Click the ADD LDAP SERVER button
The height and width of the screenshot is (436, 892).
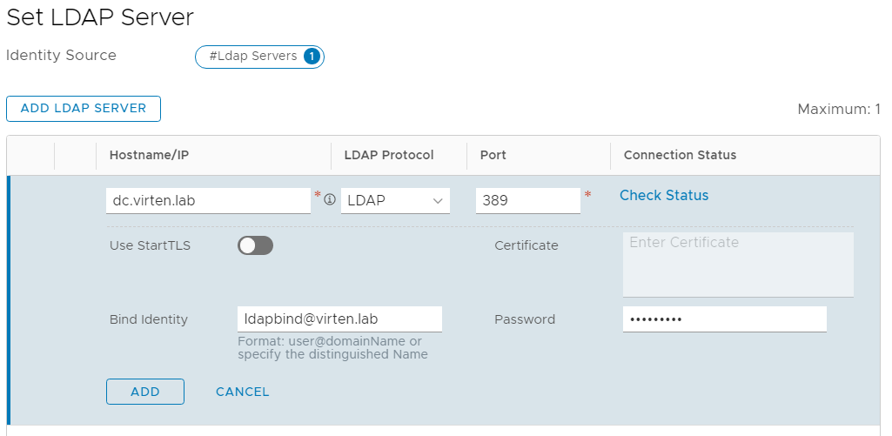[x=84, y=108]
